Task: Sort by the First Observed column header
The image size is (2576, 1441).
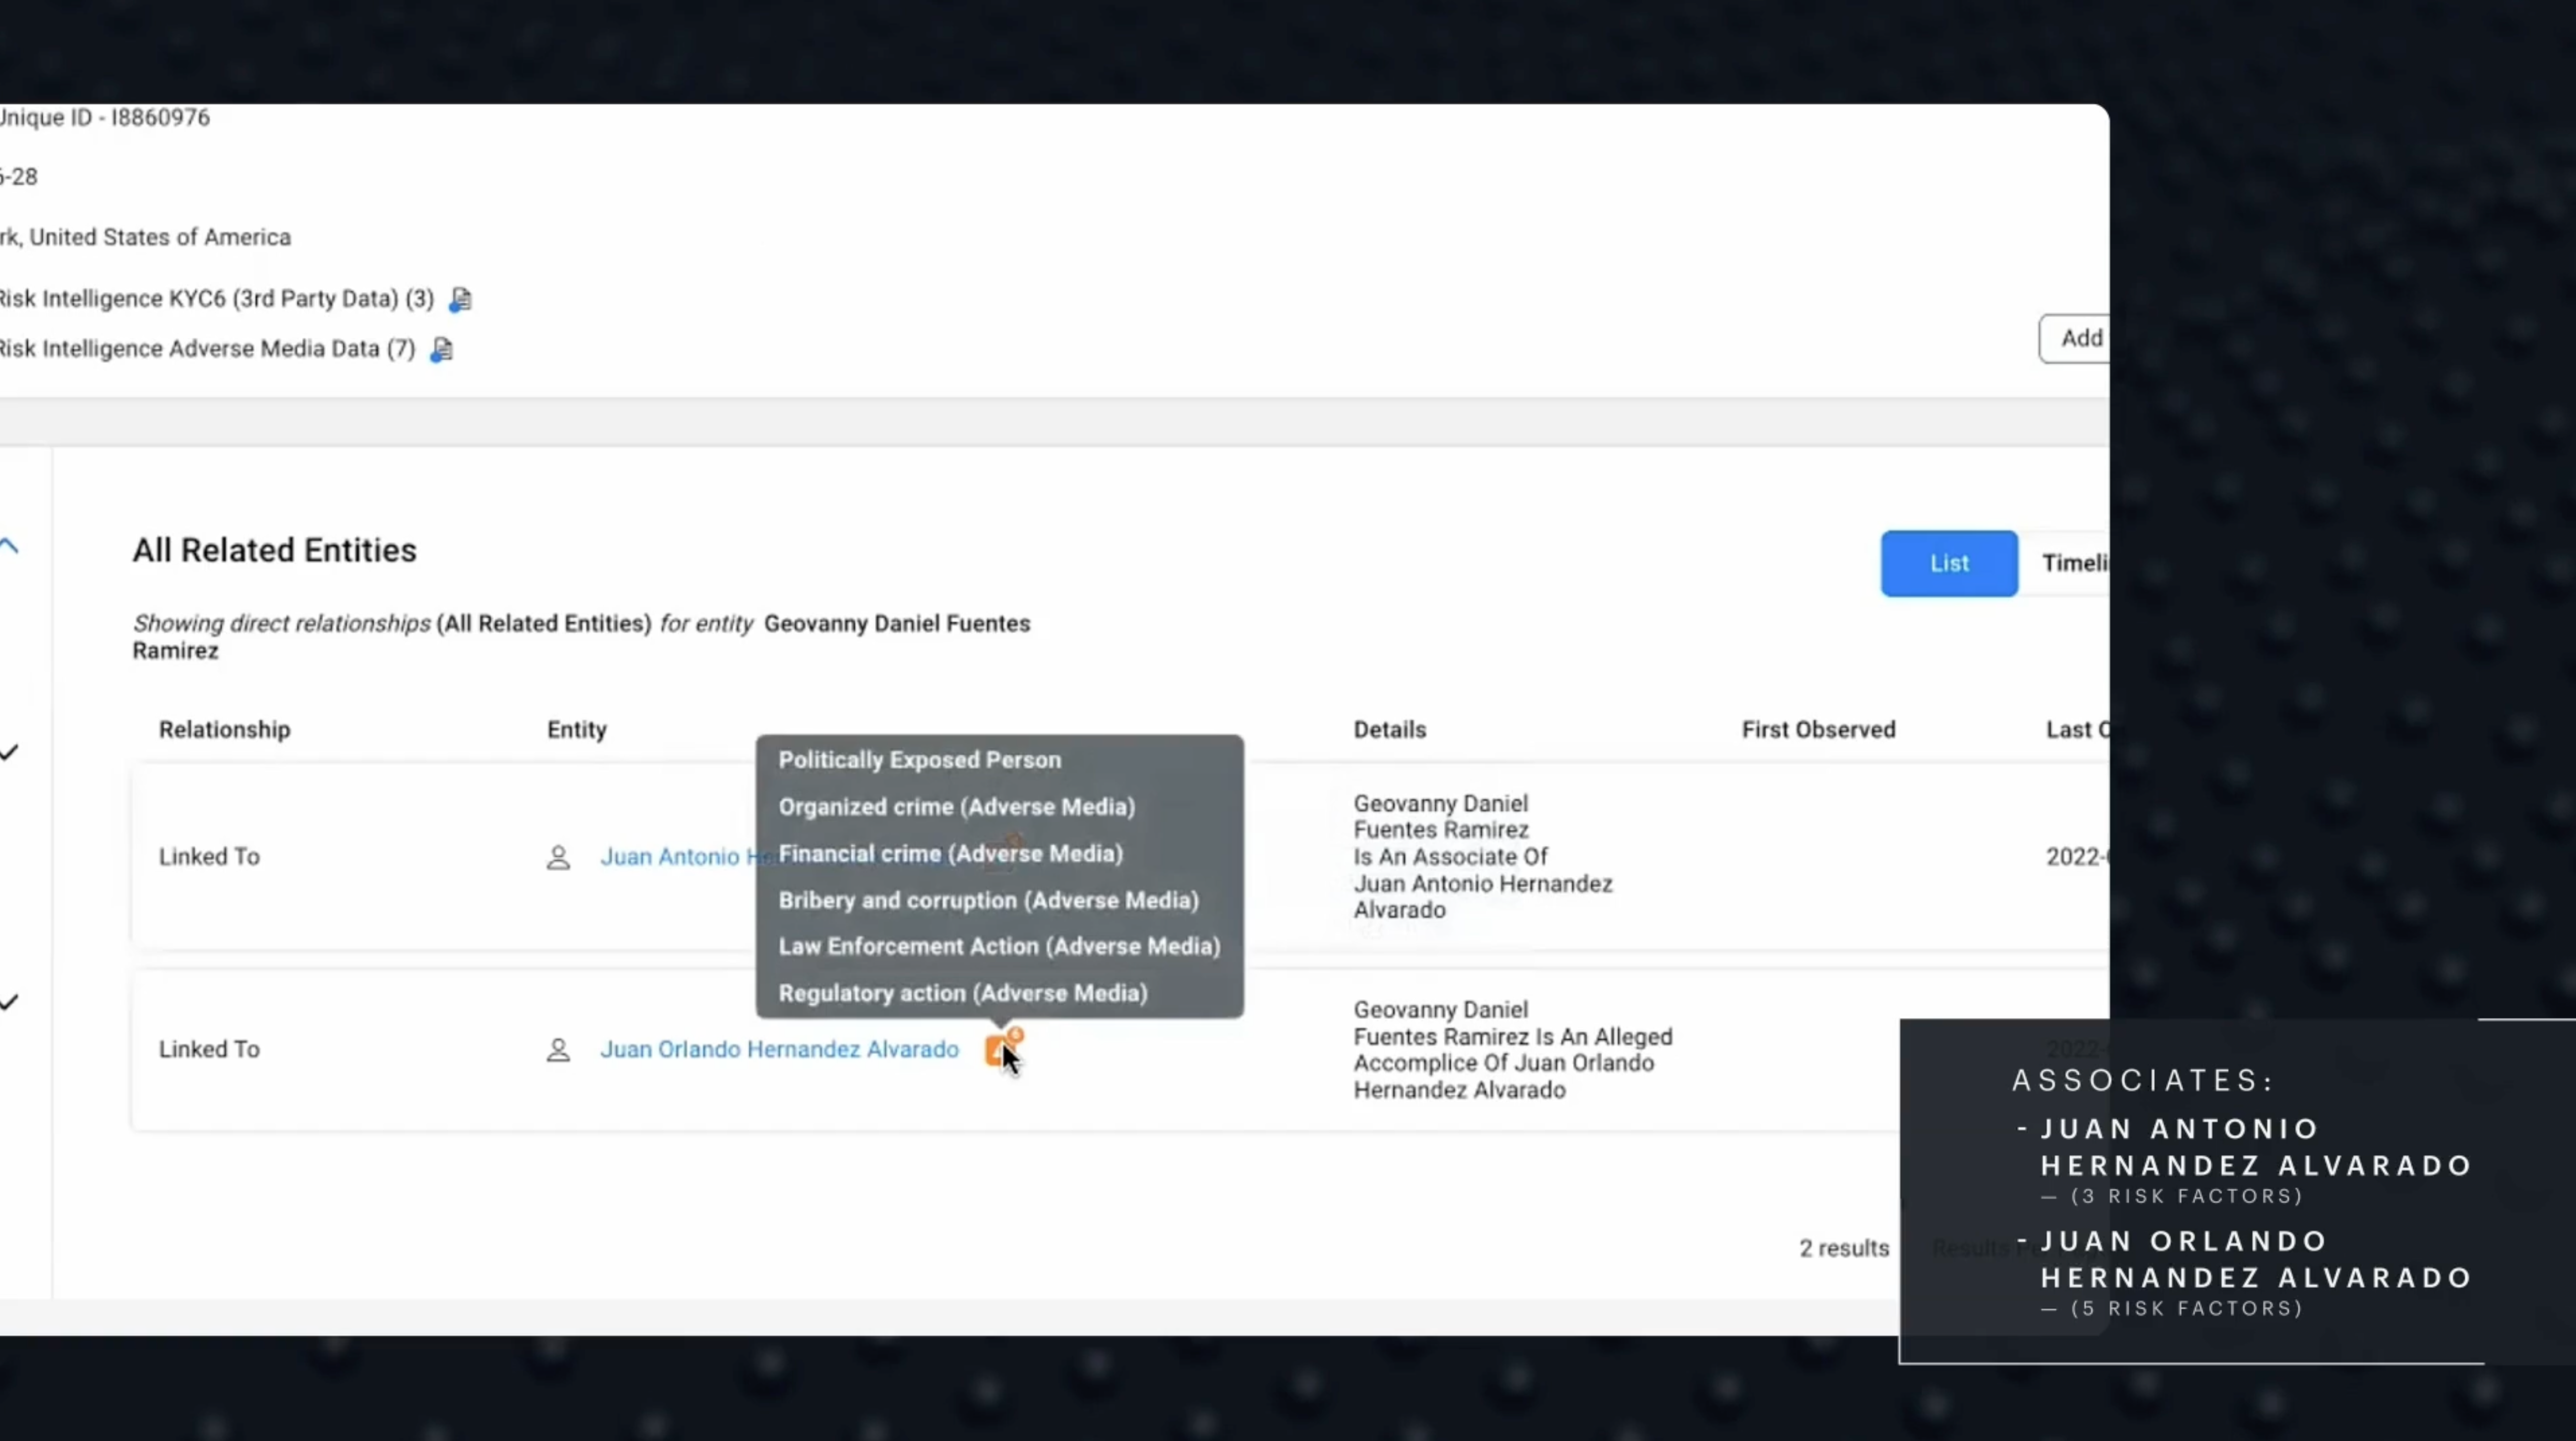Action: [x=1818, y=730]
